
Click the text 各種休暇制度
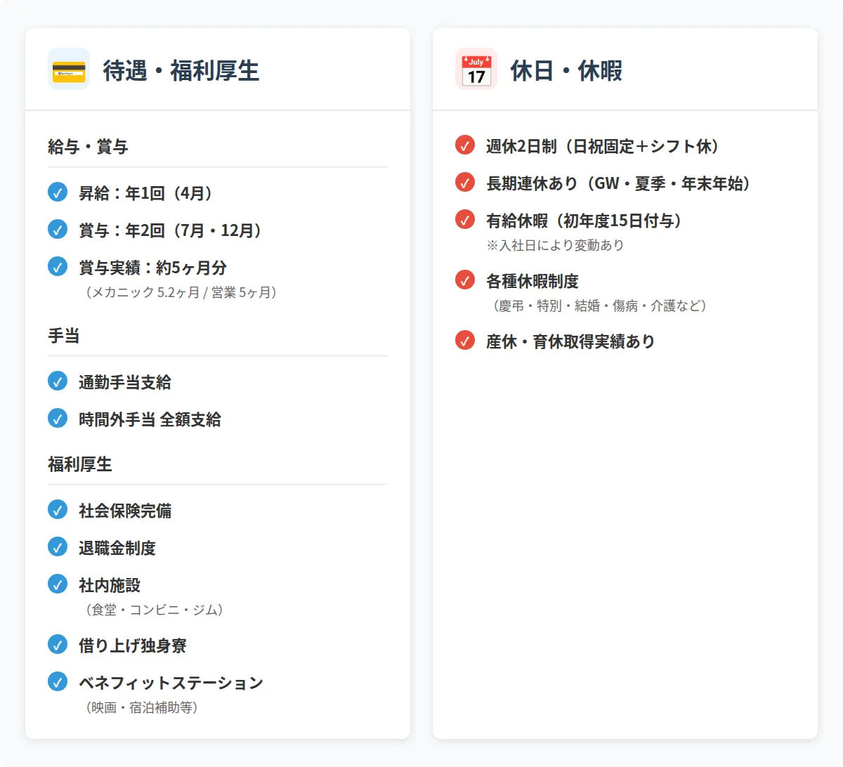pos(532,281)
